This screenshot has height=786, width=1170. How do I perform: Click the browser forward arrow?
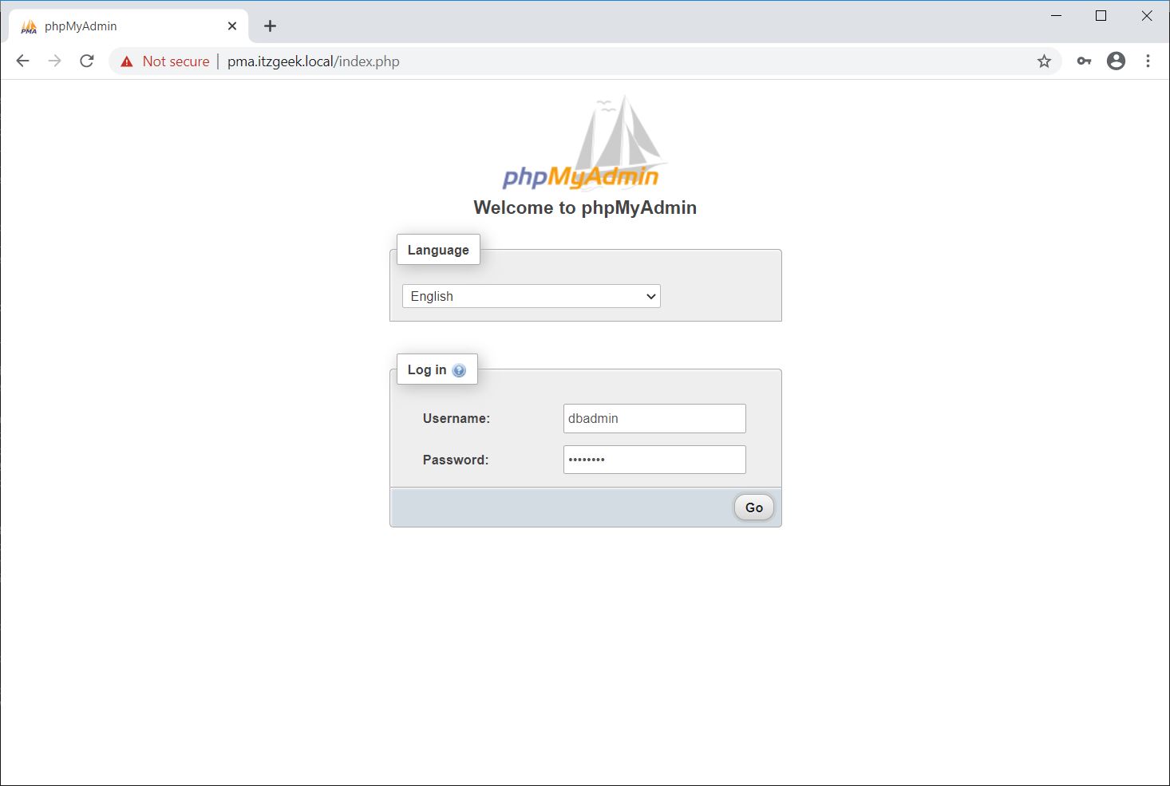[54, 61]
